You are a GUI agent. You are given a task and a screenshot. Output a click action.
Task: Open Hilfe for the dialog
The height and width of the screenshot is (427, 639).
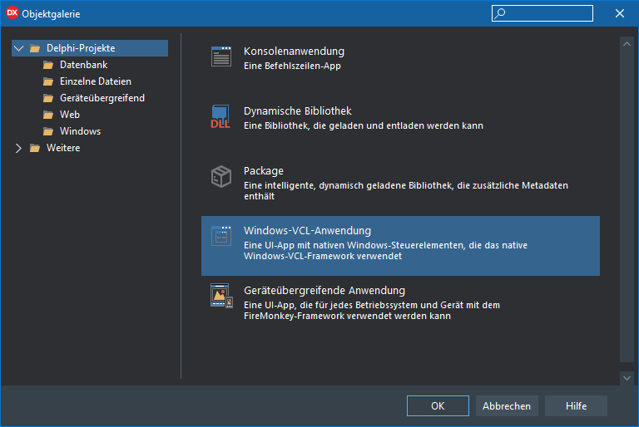[x=576, y=406]
